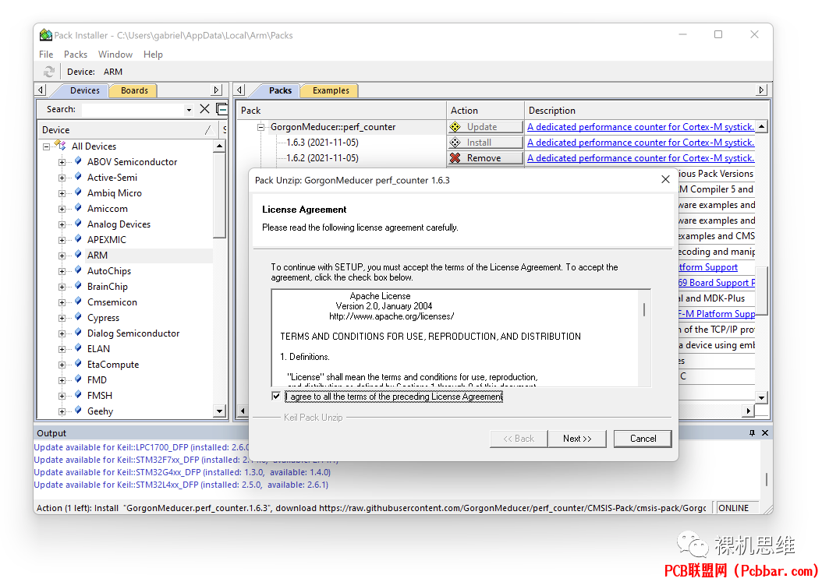Cancel the Pack Unzip dialog
The width and height of the screenshot is (822, 582).
coord(643,439)
